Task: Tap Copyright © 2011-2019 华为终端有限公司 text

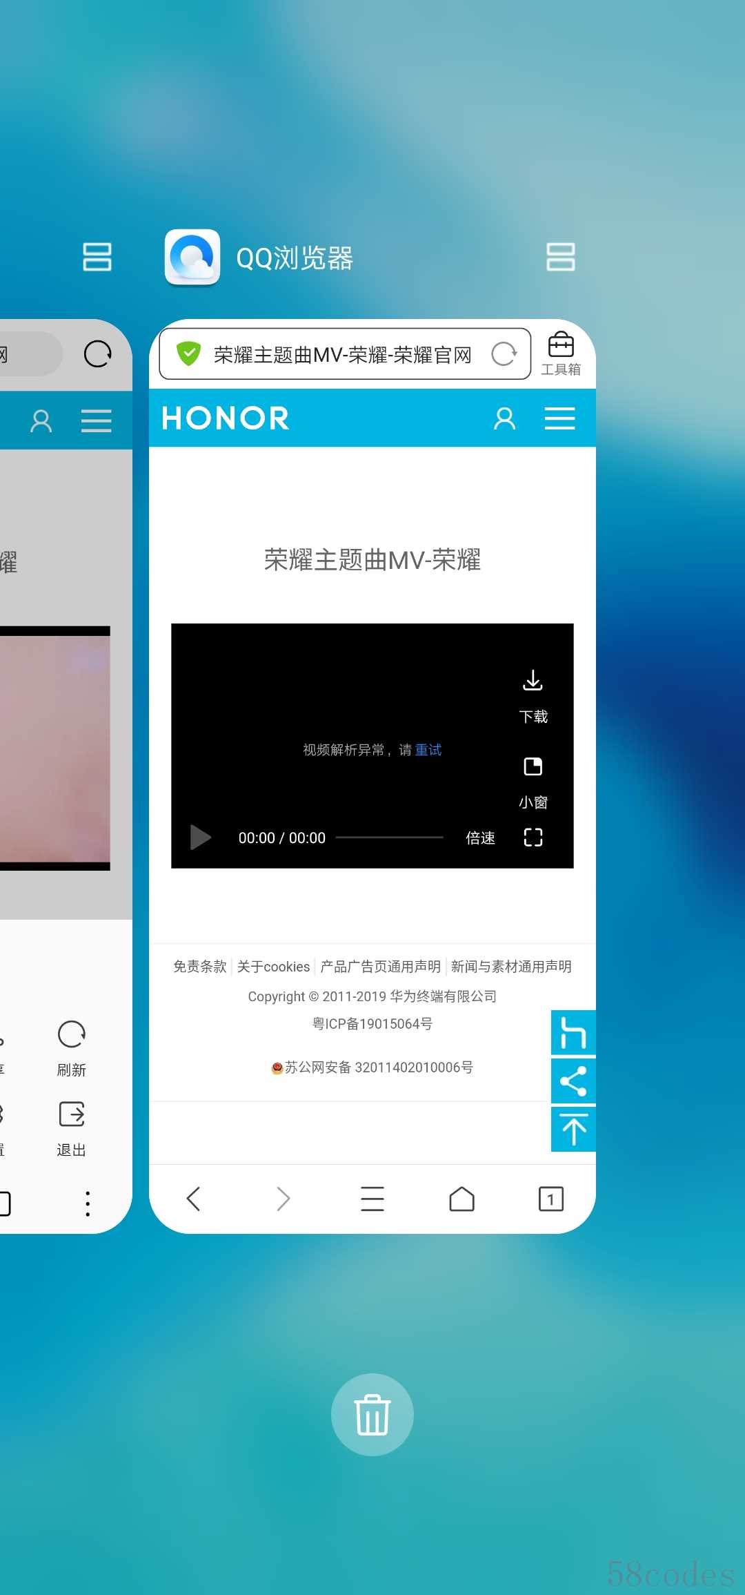Action: point(372,996)
